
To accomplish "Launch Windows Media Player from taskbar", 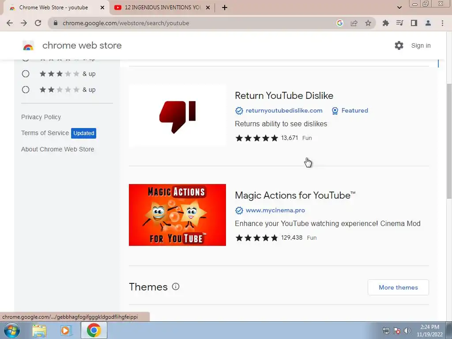I will click(66, 330).
